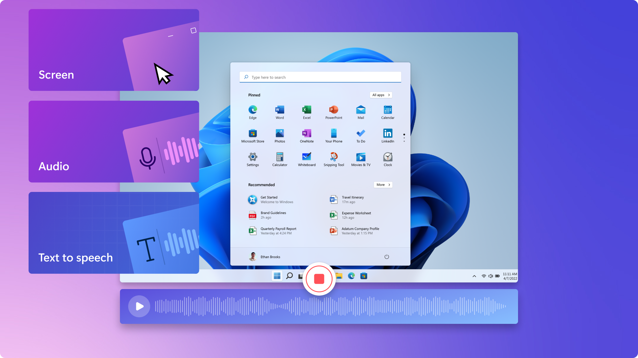Press Play on audio waveform

pos(139,306)
